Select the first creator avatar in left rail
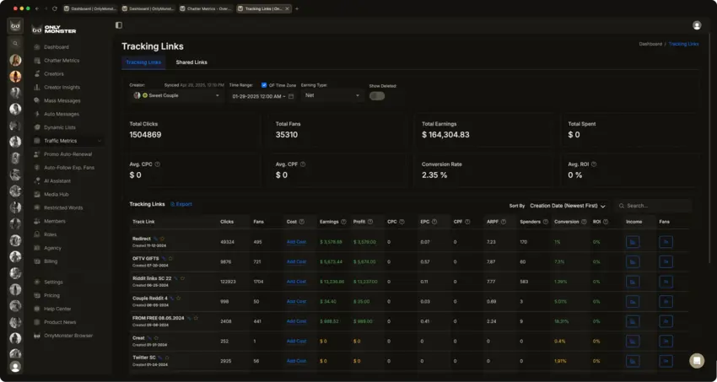717x382 pixels. click(x=15, y=61)
